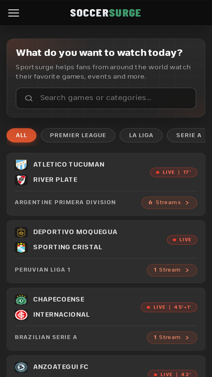Click the Atletico Tucuman team crest

point(21,164)
